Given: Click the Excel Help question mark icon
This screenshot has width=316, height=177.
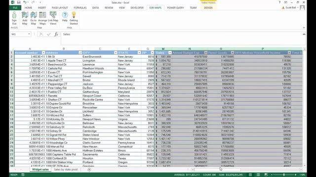Looking at the screenshot, I should [279, 2].
